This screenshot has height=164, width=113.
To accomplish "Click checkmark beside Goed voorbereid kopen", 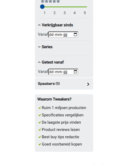I will point(40,144).
